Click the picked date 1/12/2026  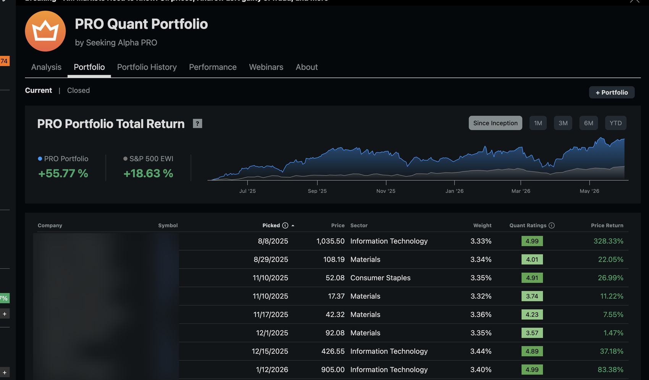[272, 369]
